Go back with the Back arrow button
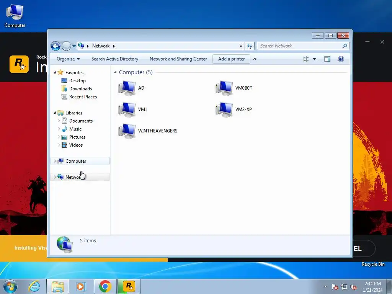 click(x=56, y=46)
